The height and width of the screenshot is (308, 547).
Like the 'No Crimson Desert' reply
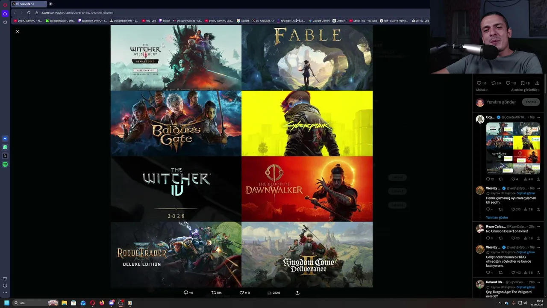tap(513, 238)
